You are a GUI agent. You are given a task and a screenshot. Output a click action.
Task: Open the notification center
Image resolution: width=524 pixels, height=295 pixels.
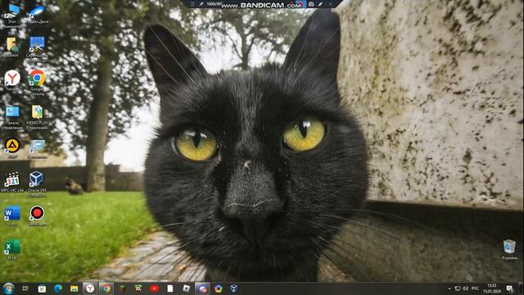click(x=509, y=288)
